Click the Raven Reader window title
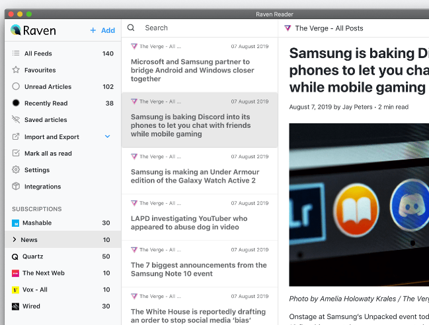429x325 pixels. pyautogui.click(x=274, y=15)
